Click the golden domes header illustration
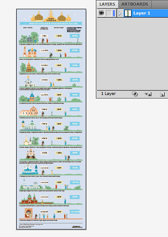 click(51, 16)
